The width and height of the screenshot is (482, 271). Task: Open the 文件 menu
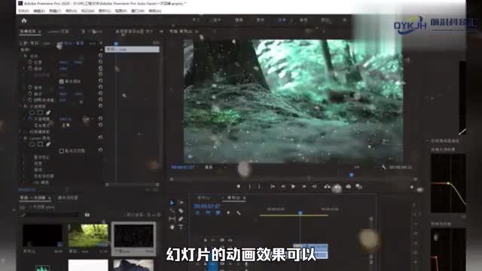click(x=23, y=11)
